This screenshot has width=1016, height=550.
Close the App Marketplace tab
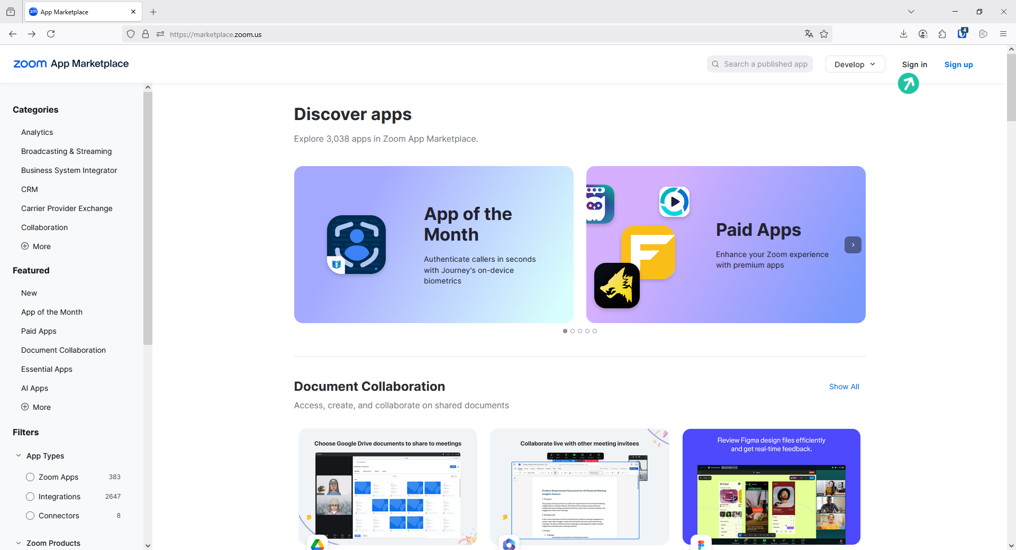[x=133, y=12]
